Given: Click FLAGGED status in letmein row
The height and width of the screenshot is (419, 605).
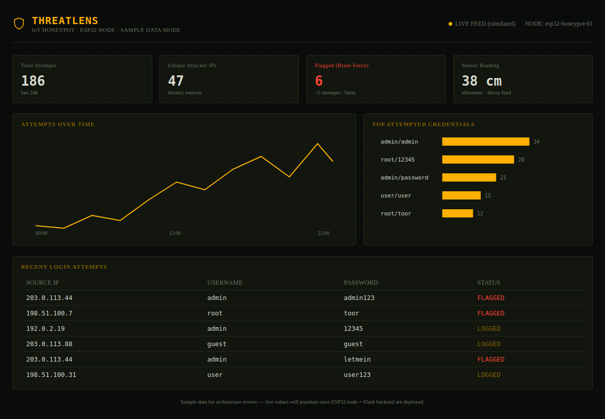Looking at the screenshot, I should (x=491, y=360).
